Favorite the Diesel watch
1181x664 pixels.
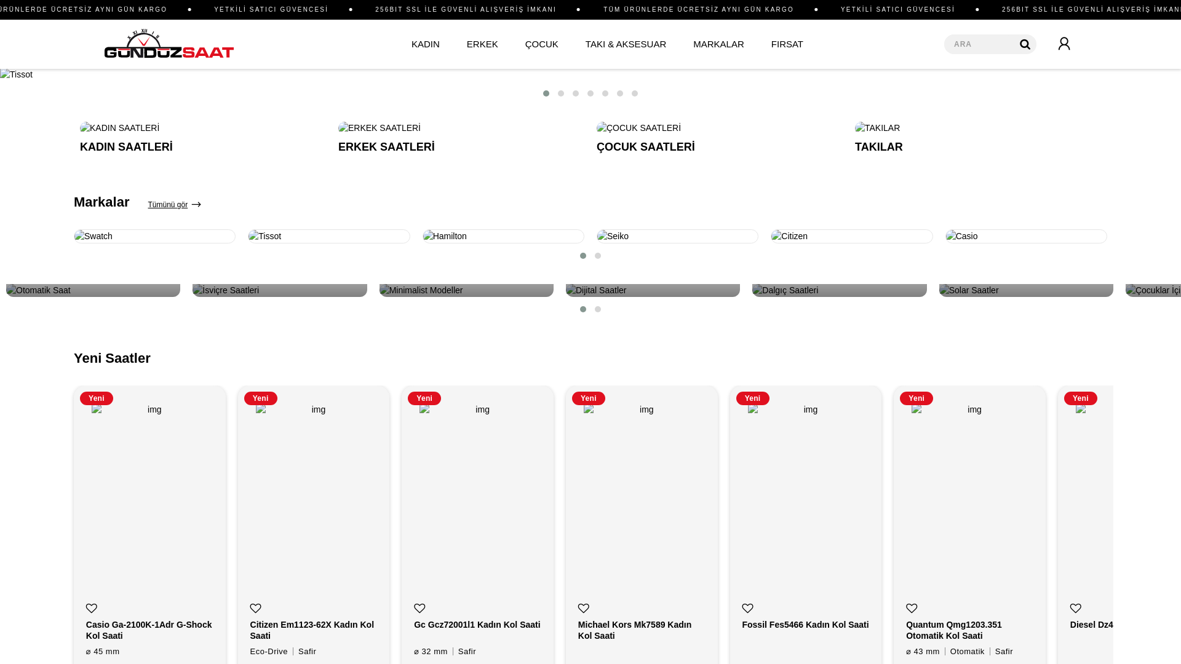(1076, 608)
